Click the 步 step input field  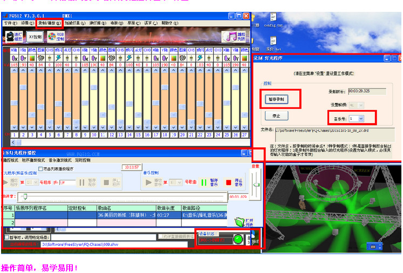(67, 182)
